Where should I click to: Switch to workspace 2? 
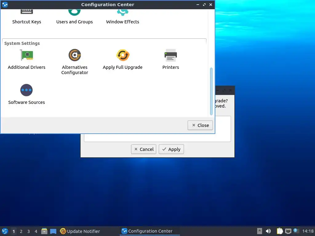(x=21, y=231)
